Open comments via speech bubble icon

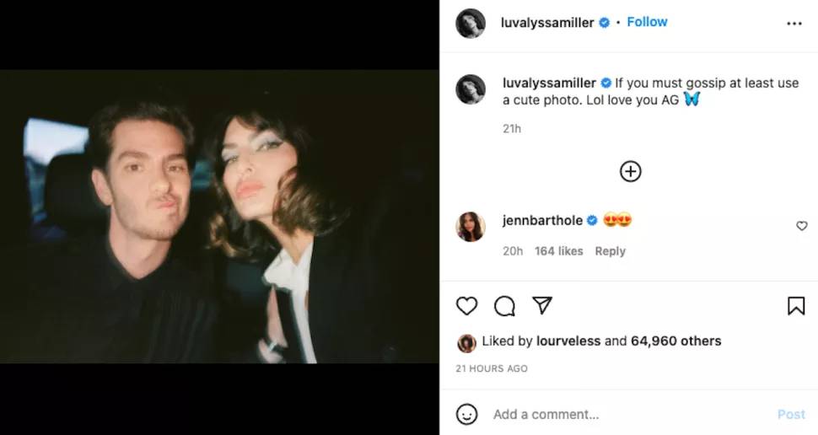[504, 306]
